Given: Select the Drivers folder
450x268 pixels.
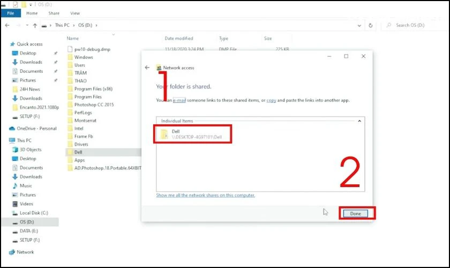Looking at the screenshot, I should coord(78,145).
